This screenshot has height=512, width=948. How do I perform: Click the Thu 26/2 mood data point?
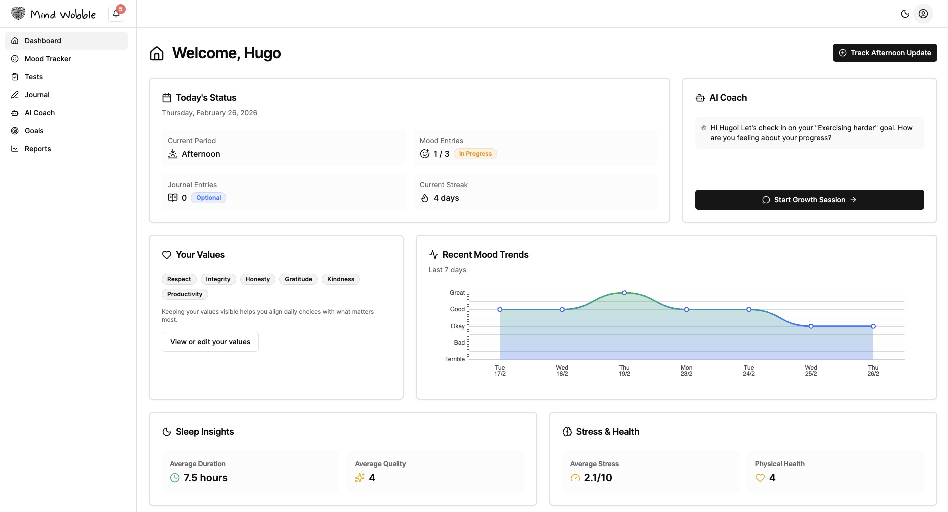point(873,326)
